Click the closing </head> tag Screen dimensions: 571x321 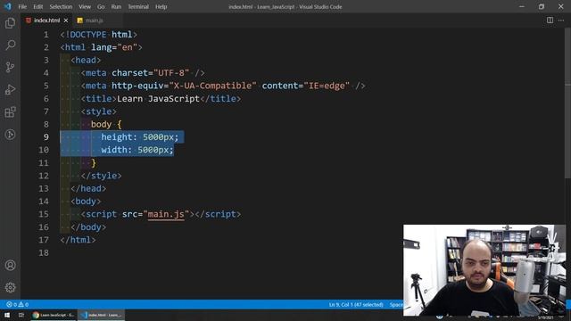88,188
